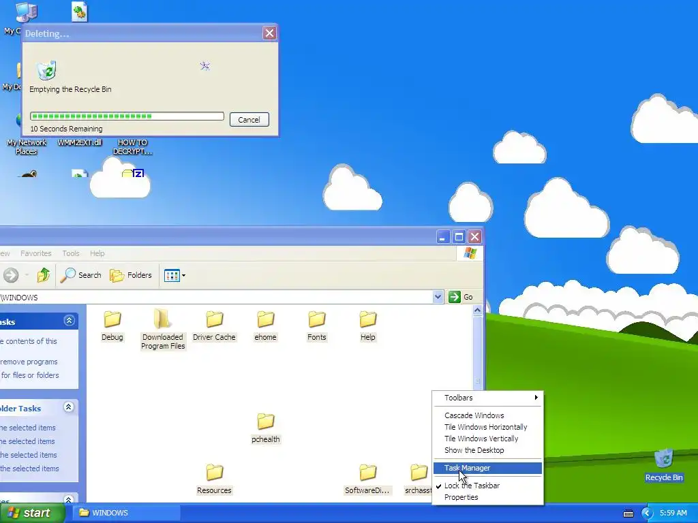The height and width of the screenshot is (523, 698).
Task: Select the Recycle Bin desktop icon
Action: click(x=664, y=465)
